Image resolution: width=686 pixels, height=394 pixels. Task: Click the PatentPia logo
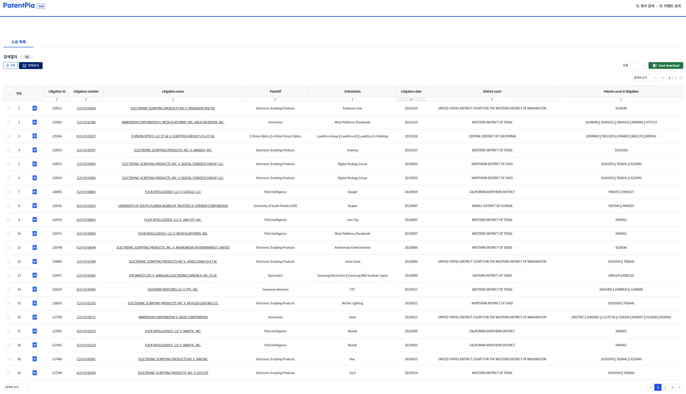(x=19, y=5)
